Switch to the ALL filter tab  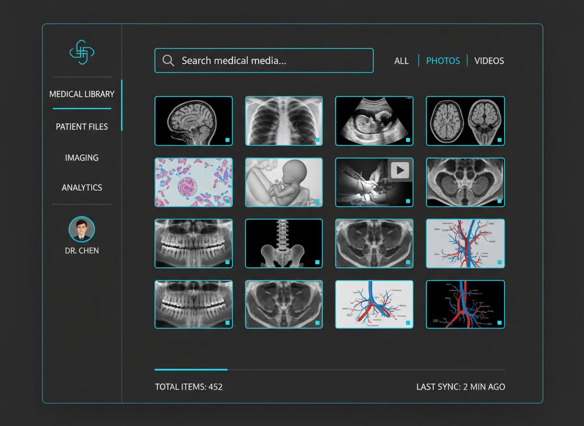tap(401, 61)
